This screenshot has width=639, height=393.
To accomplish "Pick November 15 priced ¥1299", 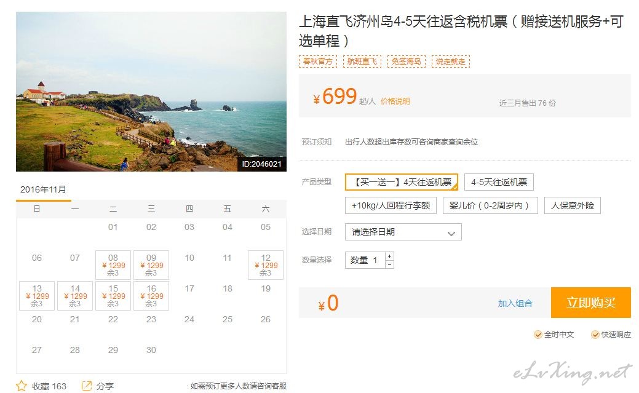I will [113, 296].
